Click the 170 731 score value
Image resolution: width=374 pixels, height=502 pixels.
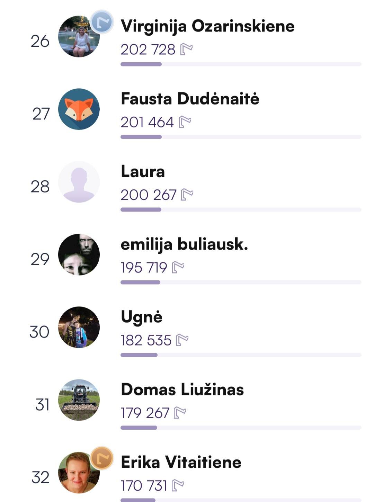(x=144, y=486)
